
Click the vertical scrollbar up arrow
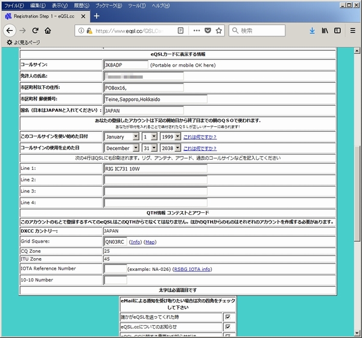357,50
